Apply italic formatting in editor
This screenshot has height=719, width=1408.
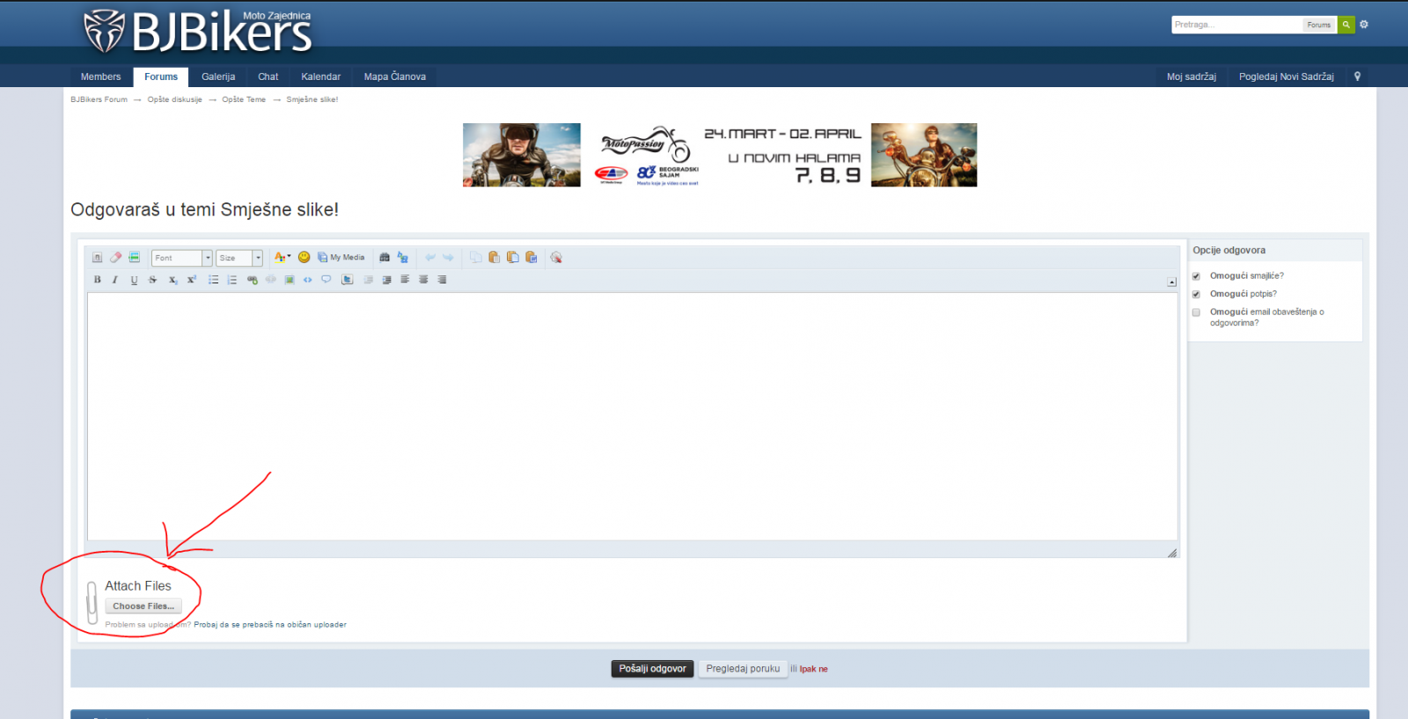point(114,280)
